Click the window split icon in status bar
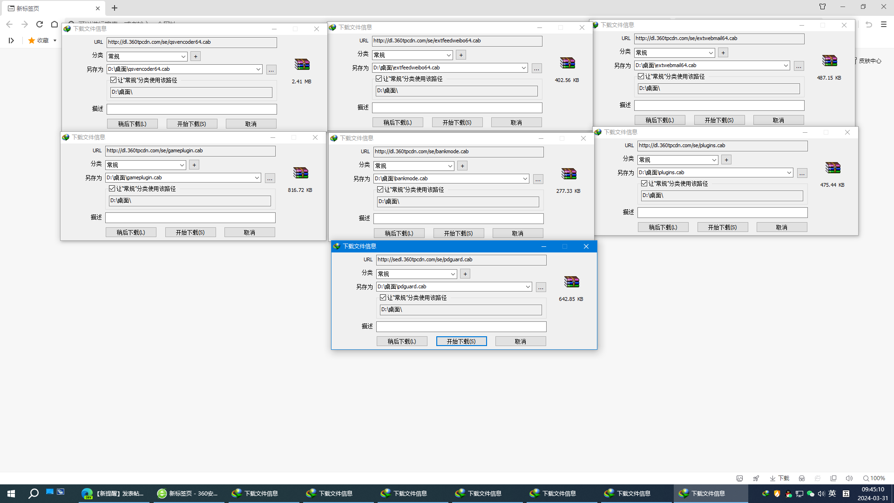 (833, 478)
